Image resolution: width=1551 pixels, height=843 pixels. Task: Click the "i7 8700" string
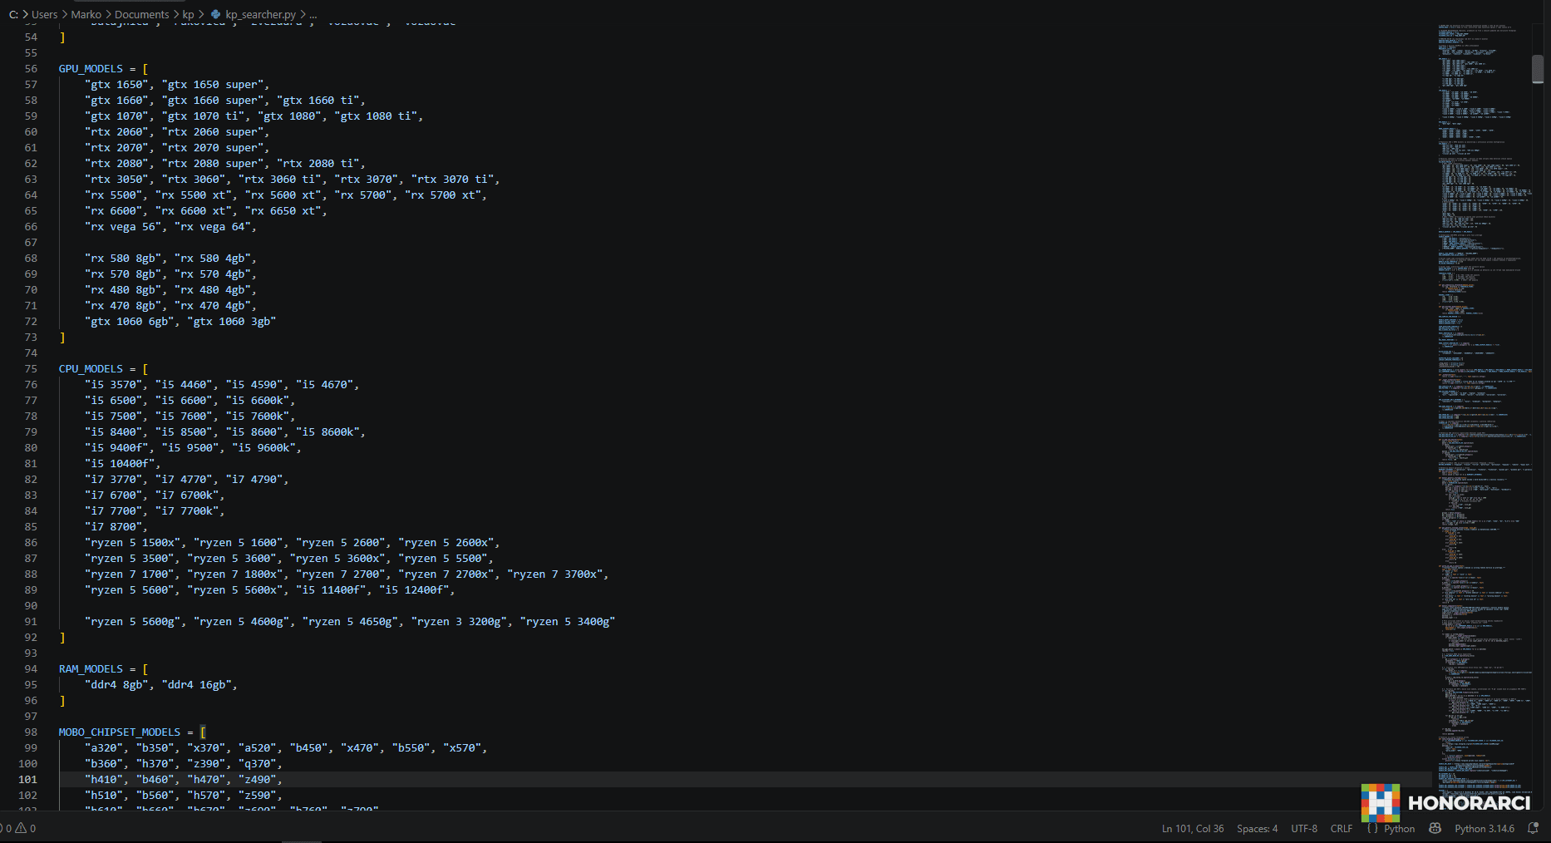coord(113,526)
